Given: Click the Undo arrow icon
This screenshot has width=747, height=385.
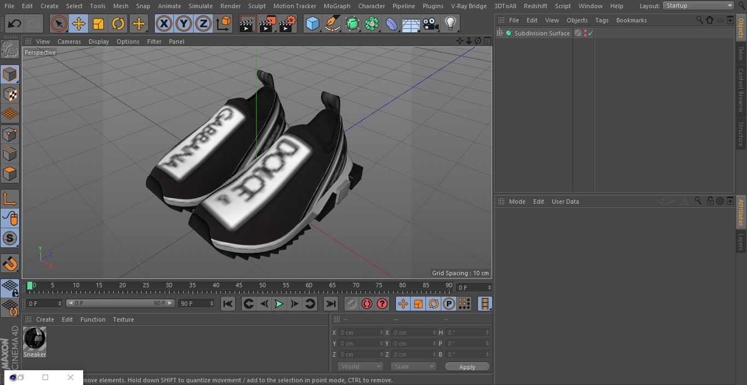Looking at the screenshot, I should (15, 23).
